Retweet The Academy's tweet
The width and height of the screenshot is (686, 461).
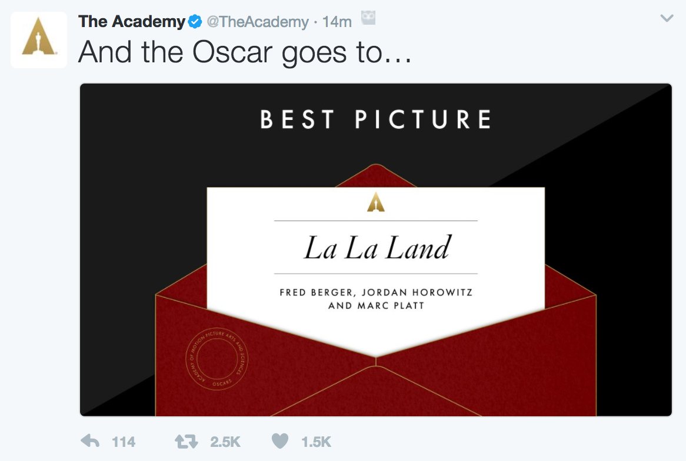[187, 441]
